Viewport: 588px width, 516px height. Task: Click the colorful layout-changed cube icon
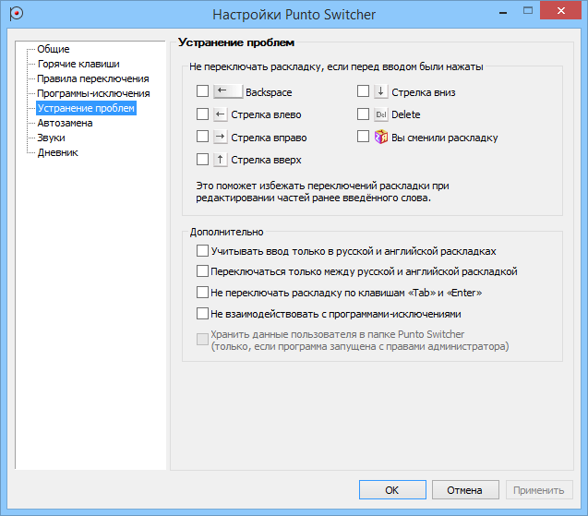pos(381,137)
